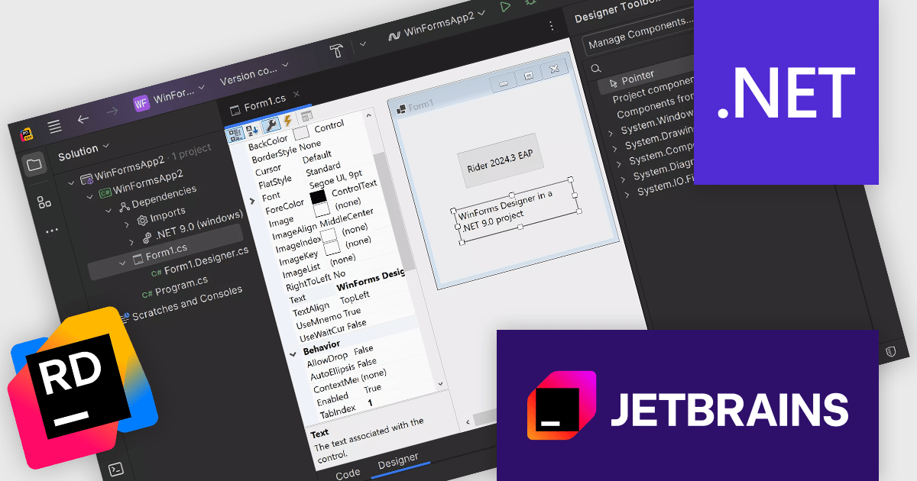Click the Build hammer icon
This screenshot has width=917, height=481.
[x=336, y=50]
